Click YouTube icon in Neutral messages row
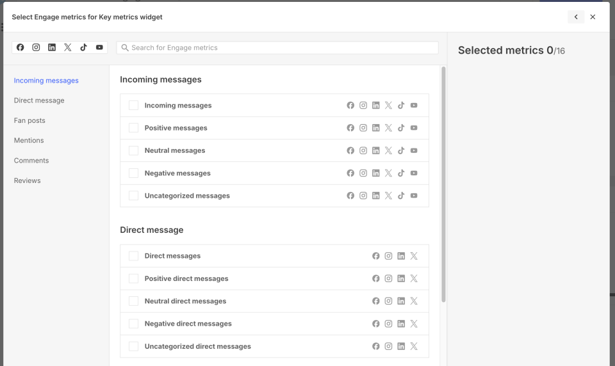 tap(414, 150)
